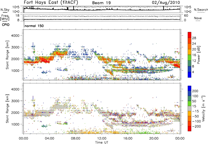208x144 pixels.
Task: Click the '200' tick on the velocity colorbar
Action: [x=195, y=91]
